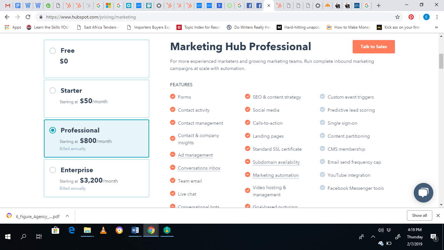The height and width of the screenshot is (250, 444).
Task: Go back to previous page
Action: click(7, 17)
